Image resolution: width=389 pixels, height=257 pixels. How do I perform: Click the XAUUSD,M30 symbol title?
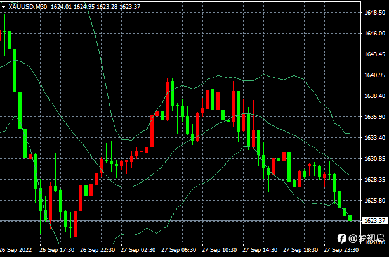click(28, 7)
